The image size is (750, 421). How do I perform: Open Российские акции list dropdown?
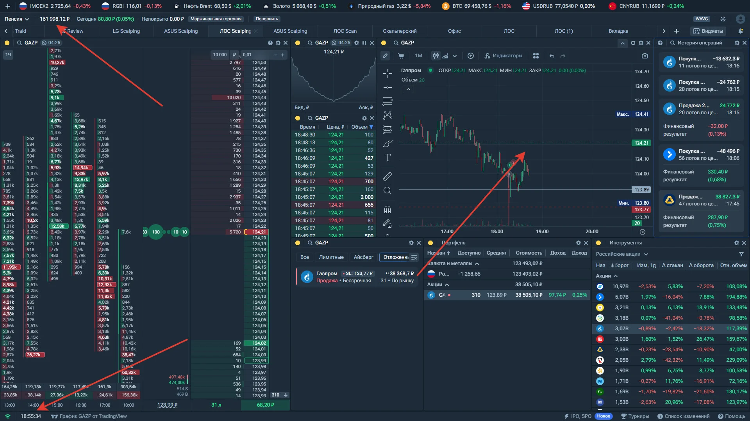622,254
